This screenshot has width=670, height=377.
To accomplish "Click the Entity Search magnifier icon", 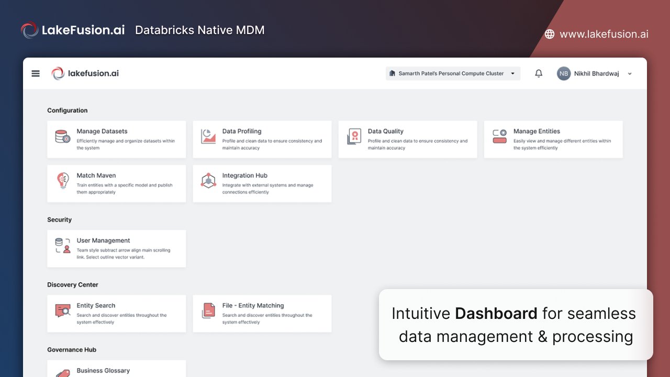I will coord(63,311).
